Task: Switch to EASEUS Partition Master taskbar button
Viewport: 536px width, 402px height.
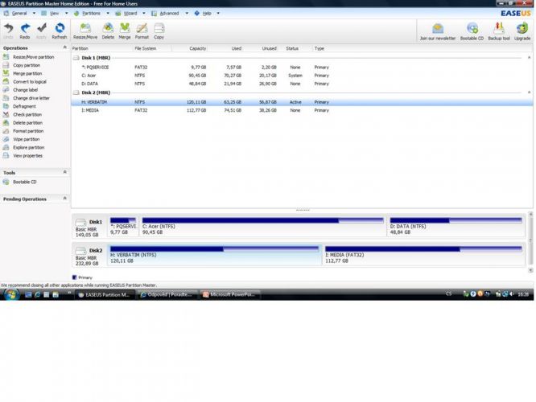Action: (x=105, y=294)
